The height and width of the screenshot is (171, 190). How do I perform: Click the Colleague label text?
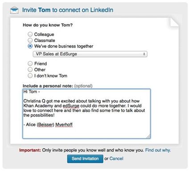(x=44, y=34)
